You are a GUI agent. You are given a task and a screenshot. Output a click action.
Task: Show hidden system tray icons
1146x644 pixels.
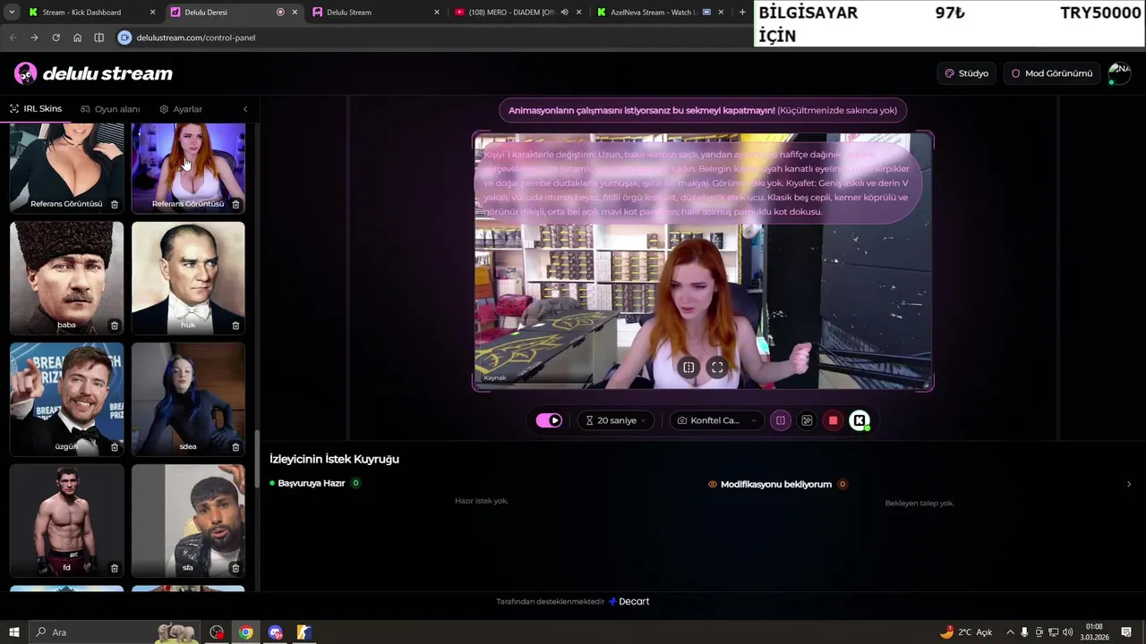1011,632
